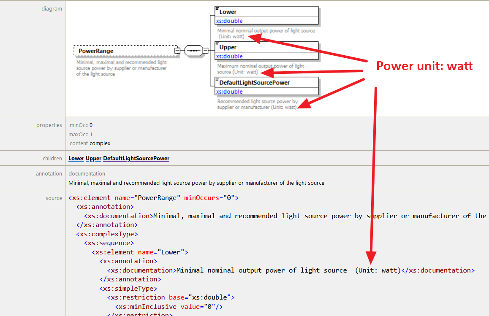Image resolution: width=489 pixels, height=316 pixels.
Task: Click the 'minOcc 0' property value
Action: (x=81, y=125)
